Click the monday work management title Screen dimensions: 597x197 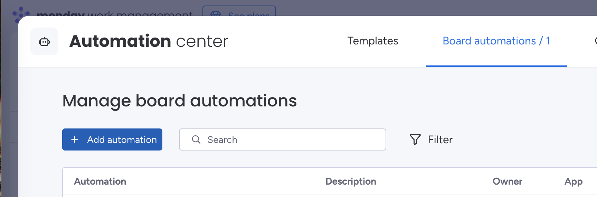[114, 14]
